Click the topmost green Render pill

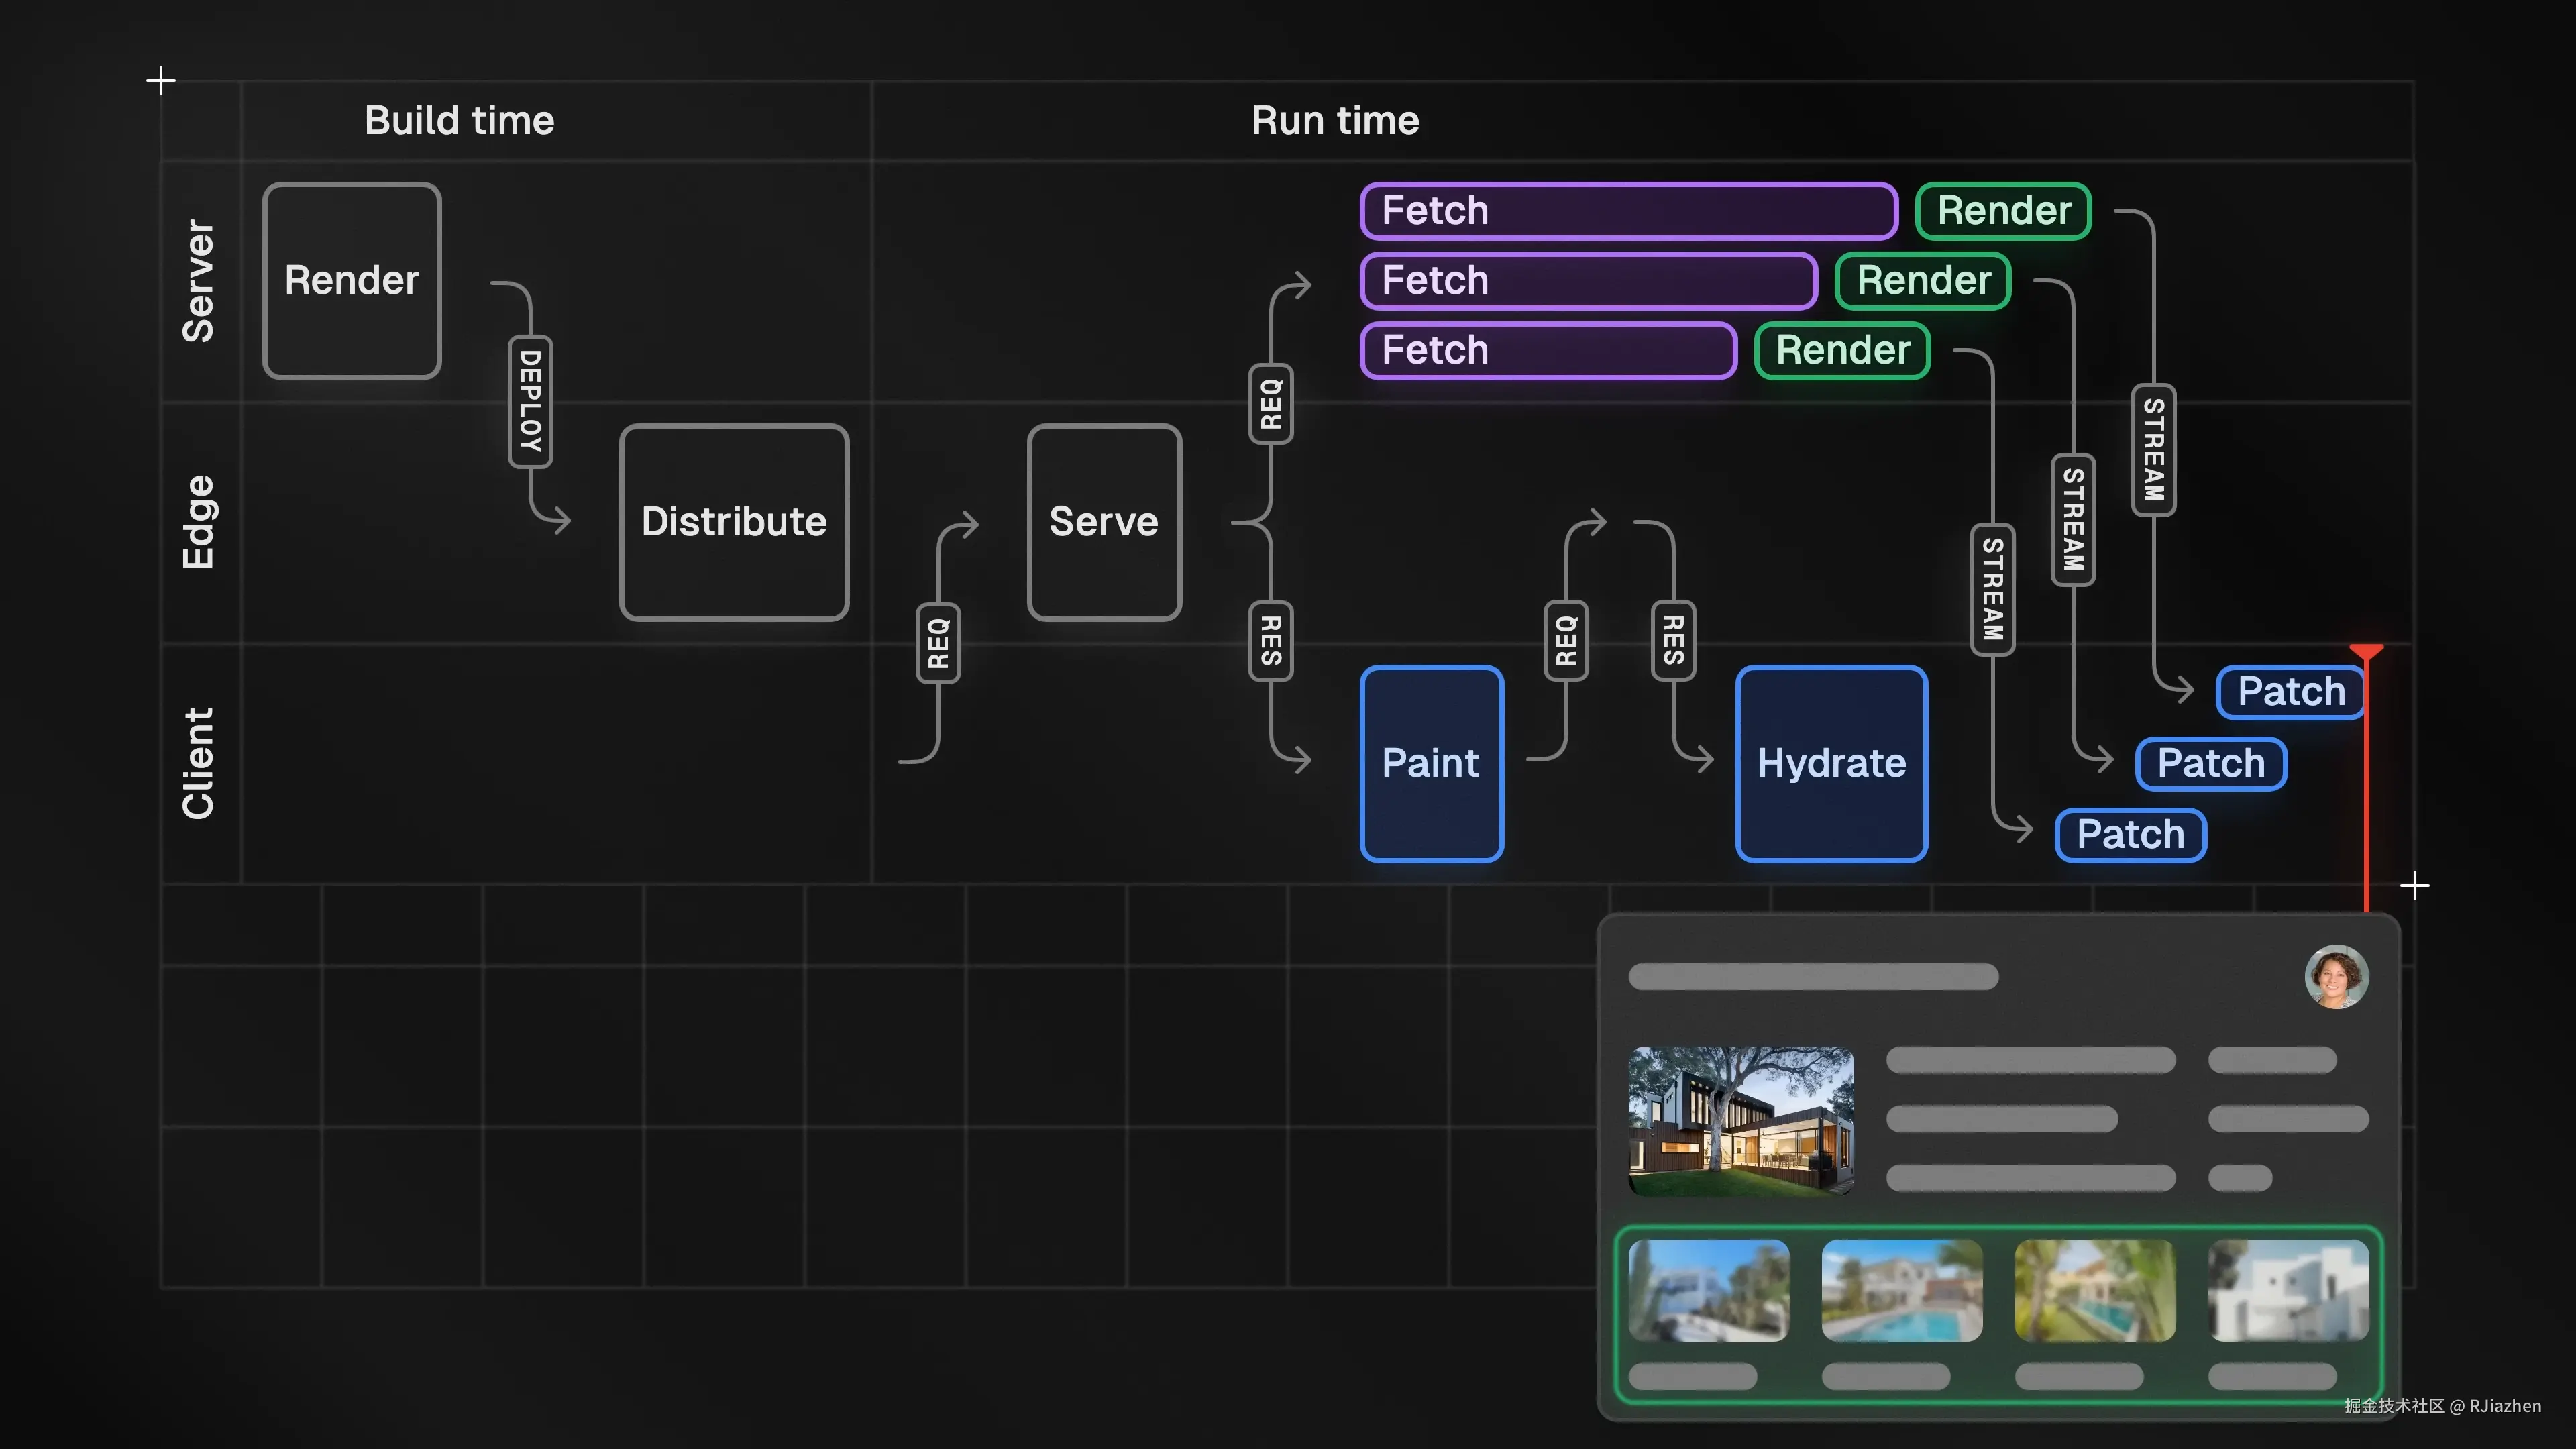coord(2003,211)
